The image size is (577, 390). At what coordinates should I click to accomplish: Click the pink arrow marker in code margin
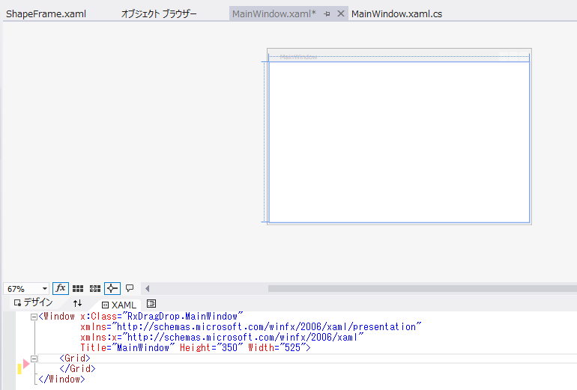tap(26, 364)
